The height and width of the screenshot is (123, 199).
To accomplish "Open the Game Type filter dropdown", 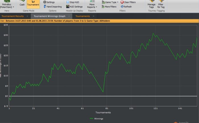I will (x=110, y=2).
